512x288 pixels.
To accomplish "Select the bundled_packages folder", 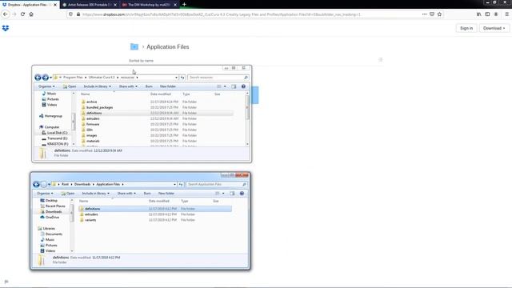I will pyautogui.click(x=99, y=107).
